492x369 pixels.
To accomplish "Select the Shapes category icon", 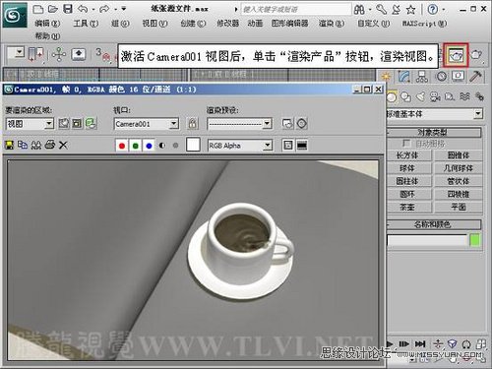I will click(x=406, y=96).
